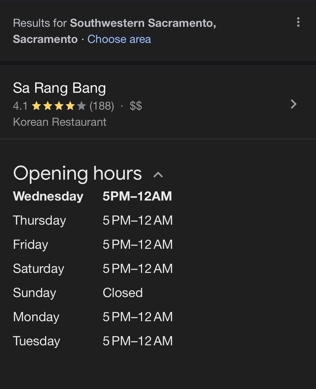Click Sunday's Closed status
The image size is (316, 389).
tap(122, 293)
